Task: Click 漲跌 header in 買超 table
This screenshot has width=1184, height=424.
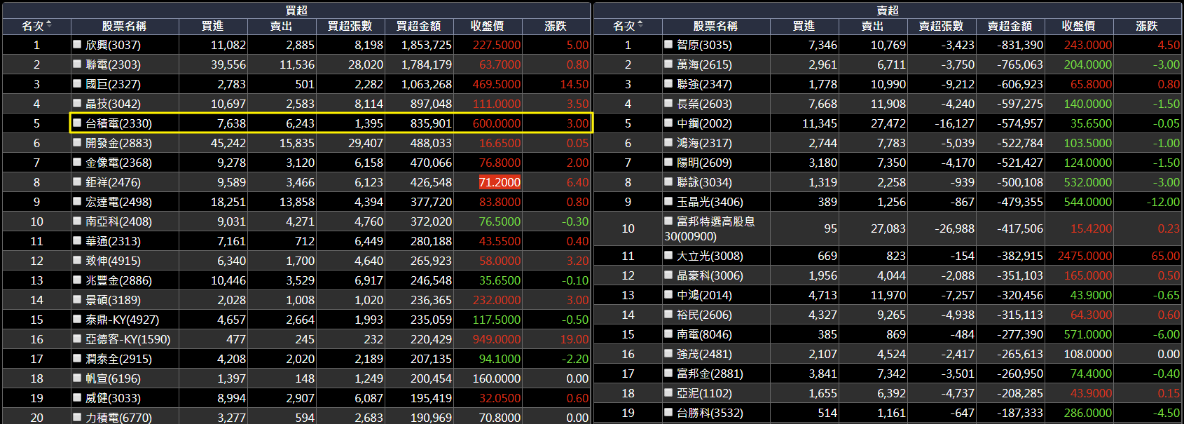Action: pos(556,26)
